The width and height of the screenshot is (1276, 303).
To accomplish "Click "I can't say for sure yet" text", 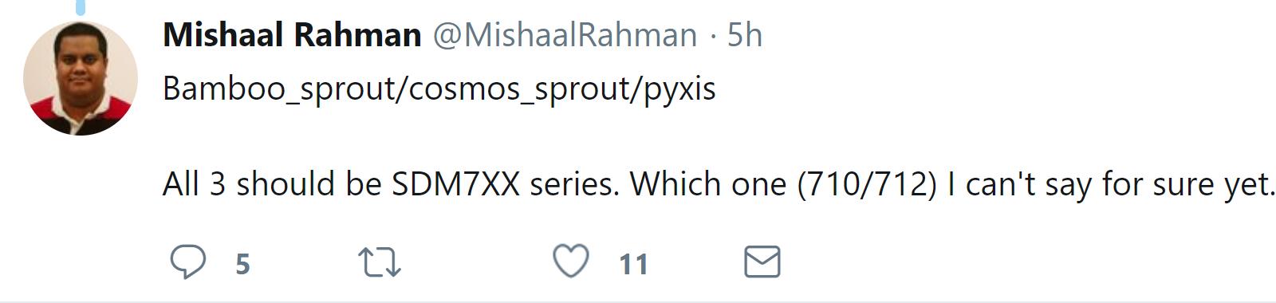I will coord(1110,184).
